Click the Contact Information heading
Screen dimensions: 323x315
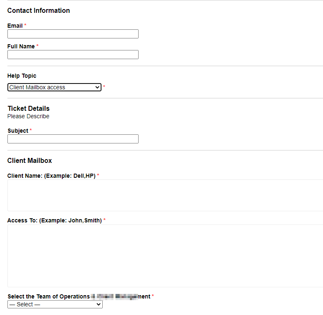pyautogui.click(x=38, y=11)
